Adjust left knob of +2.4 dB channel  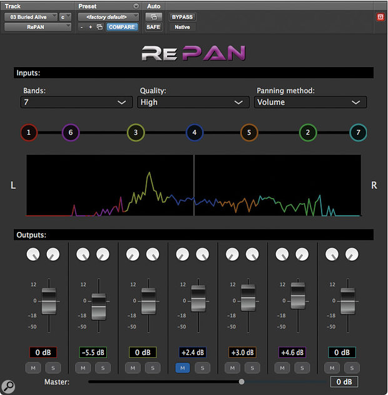pos(183,254)
